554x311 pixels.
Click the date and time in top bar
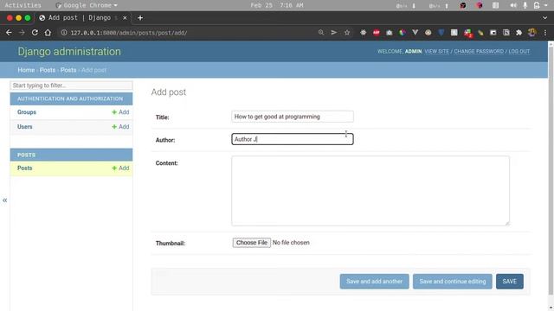click(x=277, y=5)
